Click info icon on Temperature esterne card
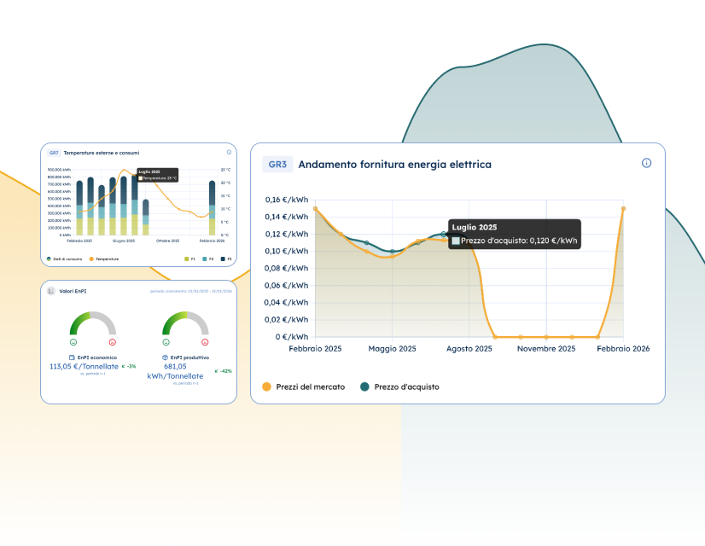The image size is (705, 546). 229,153
